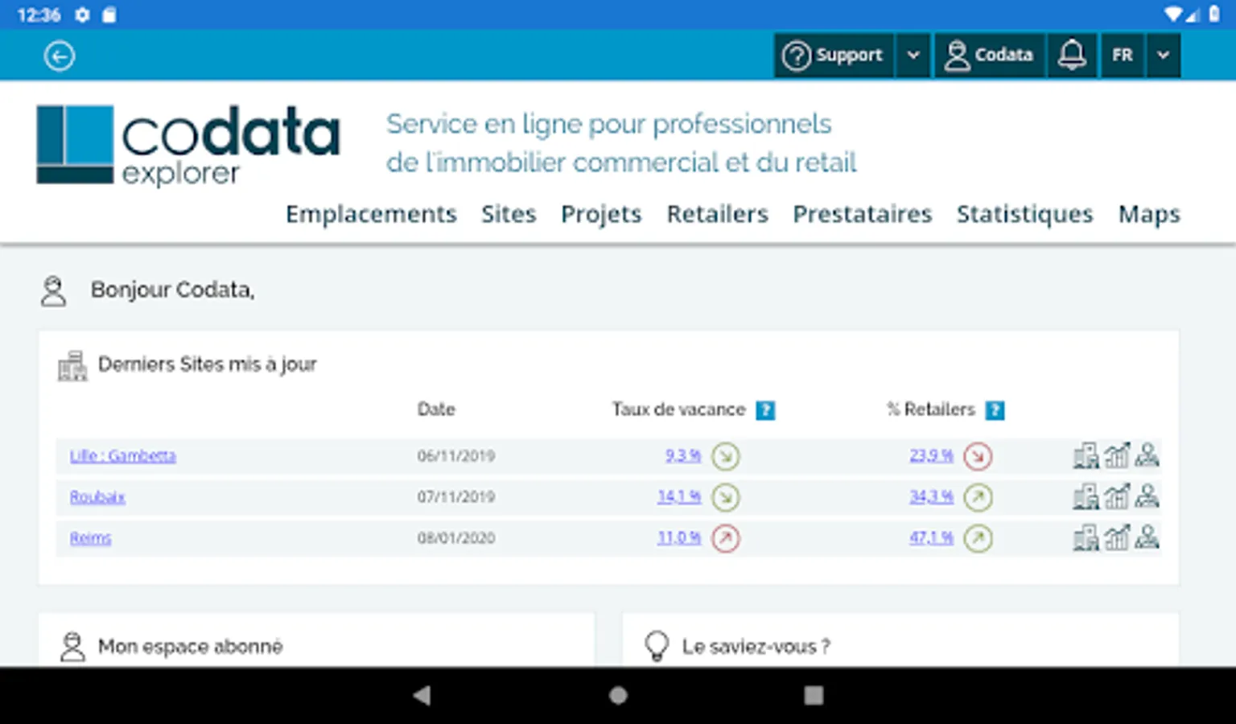The width and height of the screenshot is (1236, 724).
Task: Open the % Retailers help icon
Action: pyautogui.click(x=995, y=410)
